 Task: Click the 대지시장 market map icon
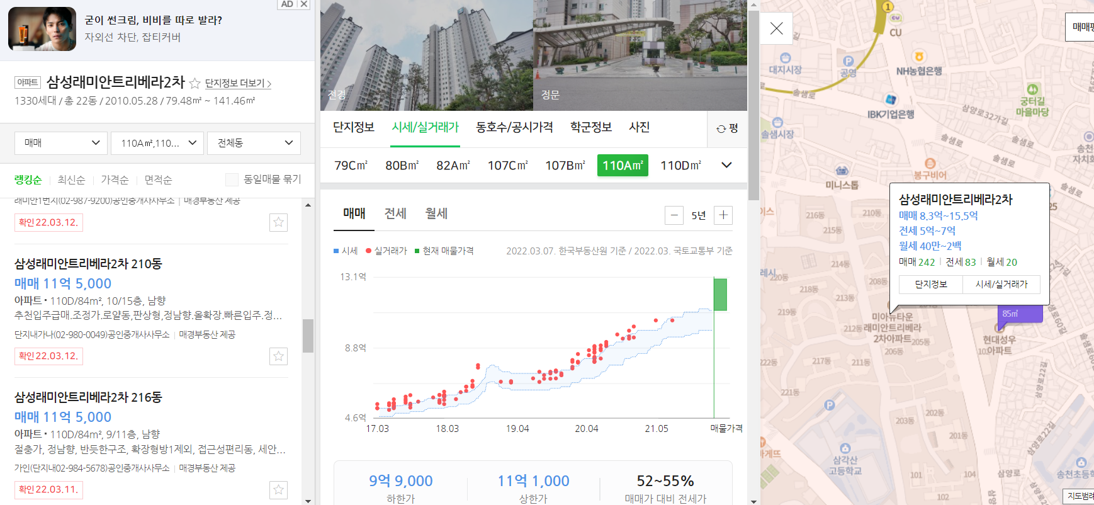click(785, 58)
